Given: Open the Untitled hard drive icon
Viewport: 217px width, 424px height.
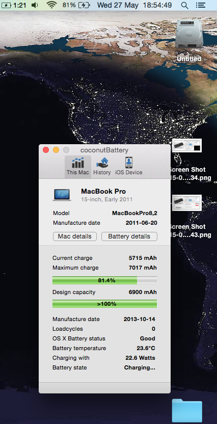Looking at the screenshot, I should 189,34.
